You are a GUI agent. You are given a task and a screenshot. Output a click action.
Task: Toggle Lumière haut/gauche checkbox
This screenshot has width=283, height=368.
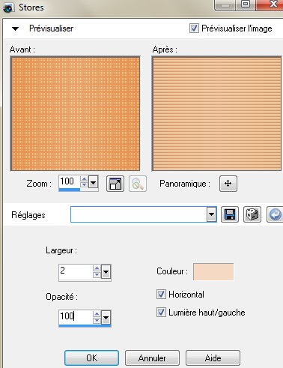[161, 313]
